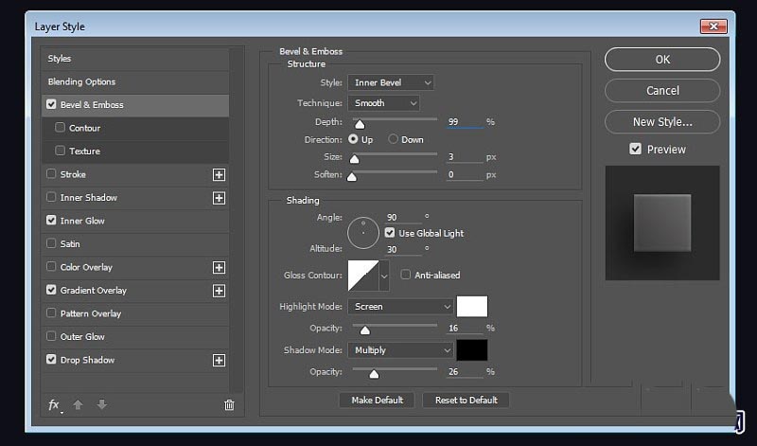757x446 pixels.
Task: Add another Color Overlay with plus icon
Action: (x=220, y=267)
